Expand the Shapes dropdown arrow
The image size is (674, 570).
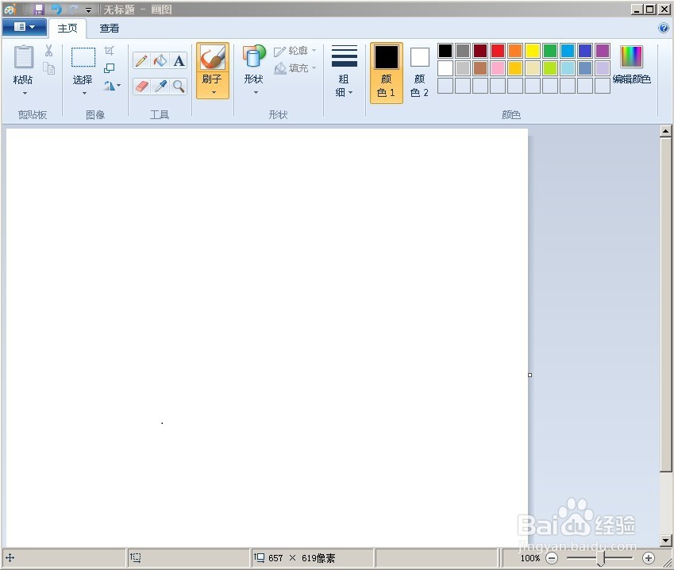pos(256,92)
